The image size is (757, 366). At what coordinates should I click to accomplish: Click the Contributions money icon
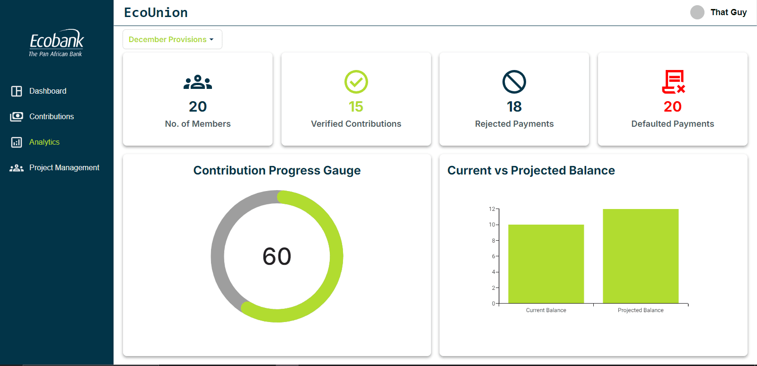click(x=17, y=117)
